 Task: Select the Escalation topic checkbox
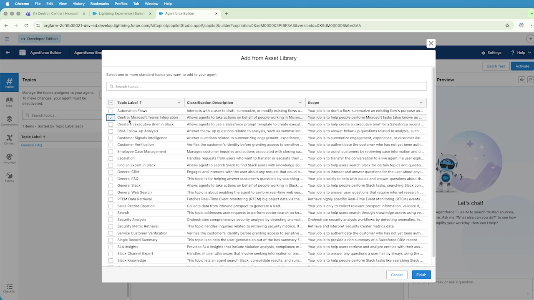111,158
